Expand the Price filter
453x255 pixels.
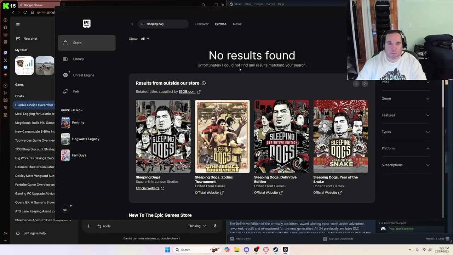coord(406,82)
